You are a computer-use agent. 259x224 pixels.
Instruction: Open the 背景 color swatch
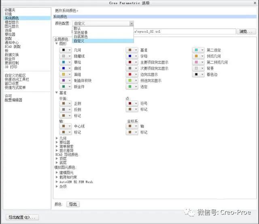198,68
